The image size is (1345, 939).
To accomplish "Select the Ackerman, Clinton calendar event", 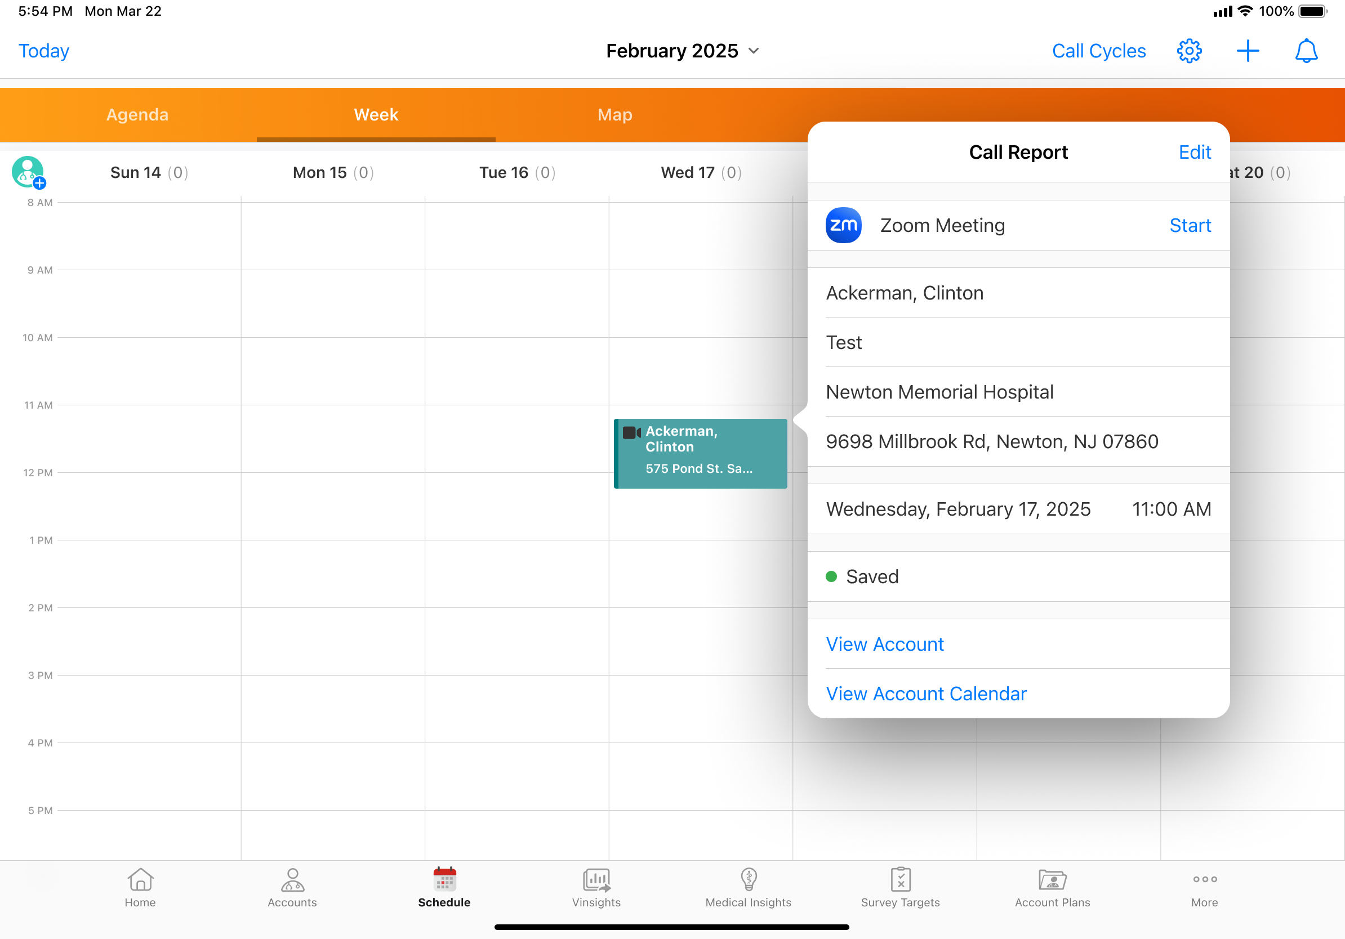I will coord(700,454).
